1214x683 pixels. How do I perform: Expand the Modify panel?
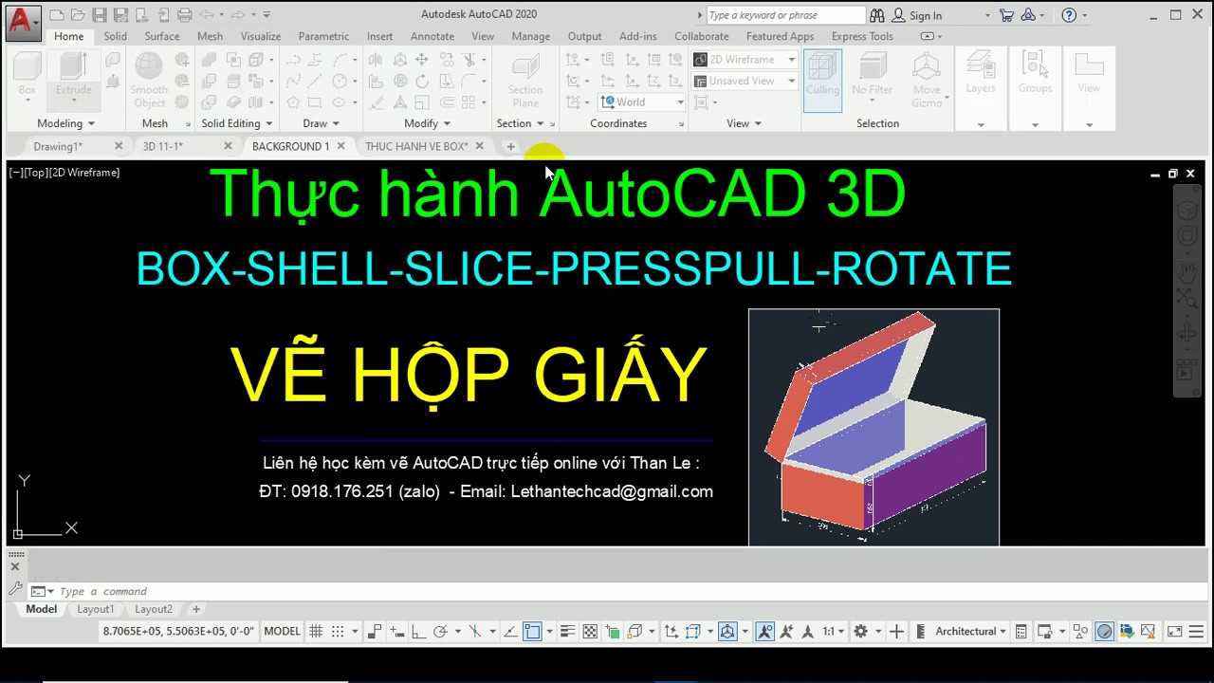427,123
